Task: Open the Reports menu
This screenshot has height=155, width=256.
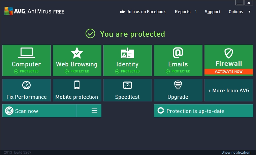Action: pos(183,12)
